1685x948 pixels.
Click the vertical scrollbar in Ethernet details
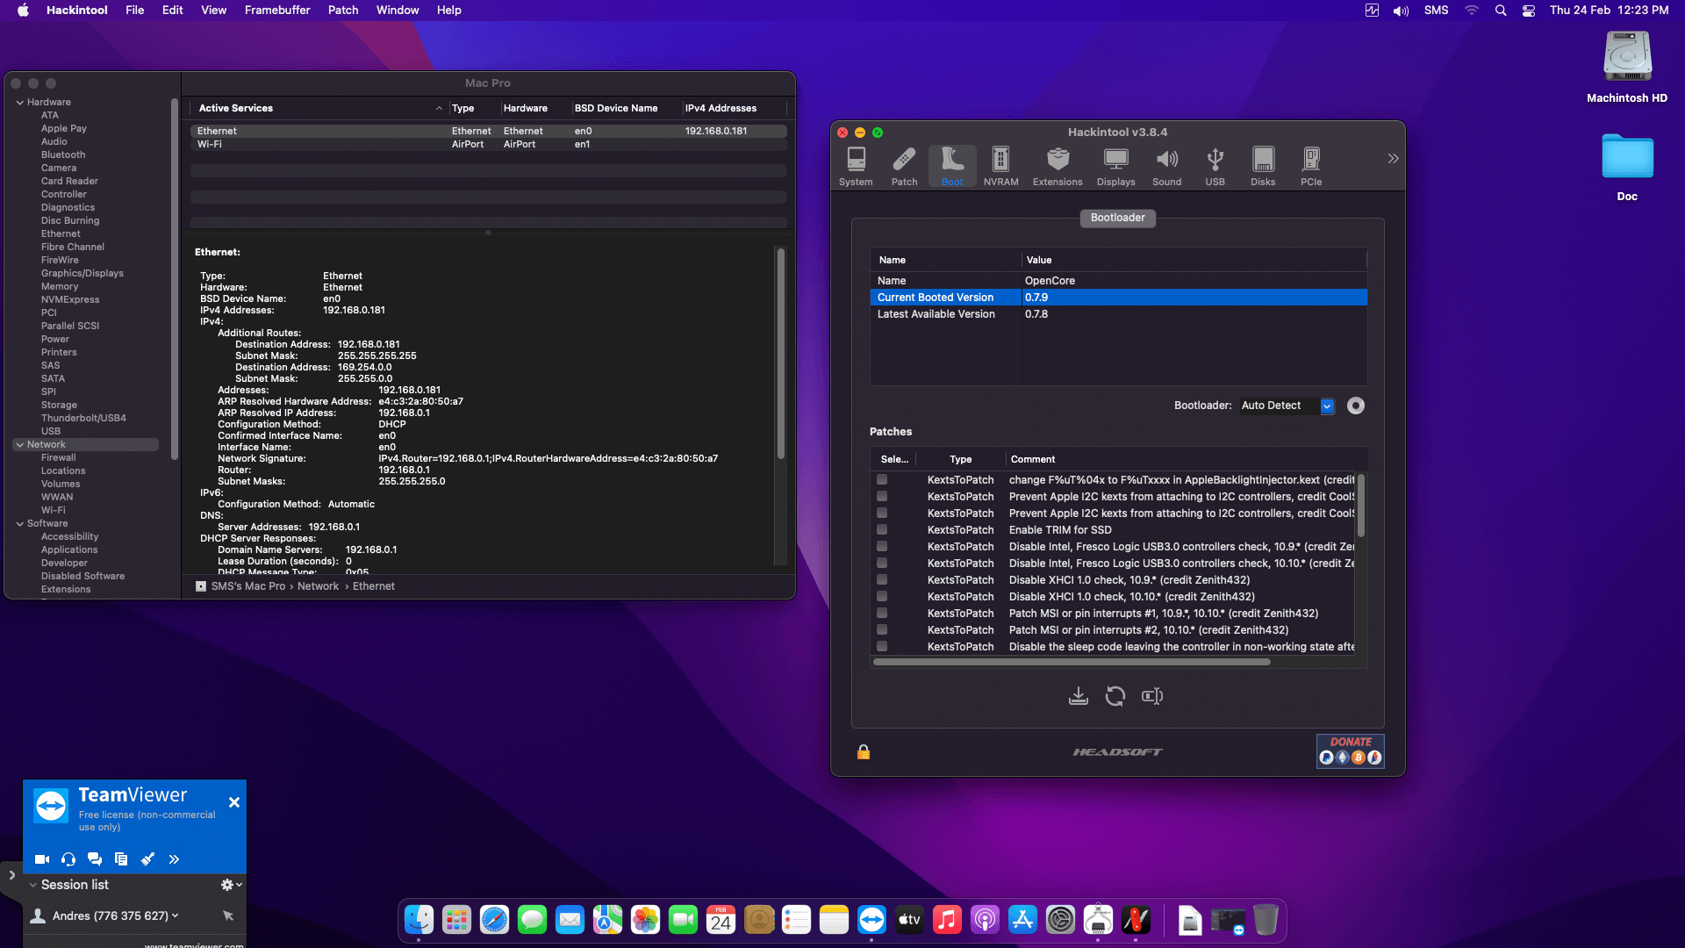tap(780, 354)
